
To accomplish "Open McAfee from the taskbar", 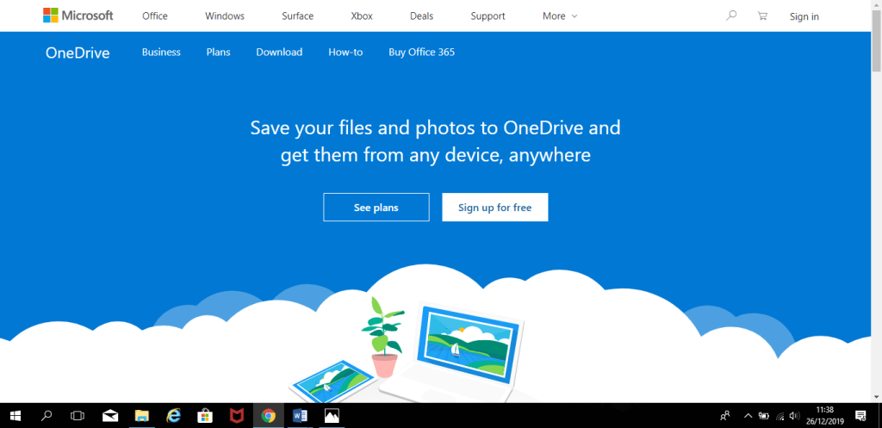I will [236, 415].
